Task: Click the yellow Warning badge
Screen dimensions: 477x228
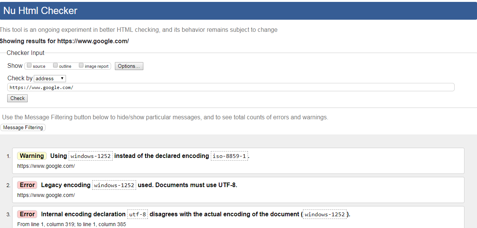Action: [32, 156]
